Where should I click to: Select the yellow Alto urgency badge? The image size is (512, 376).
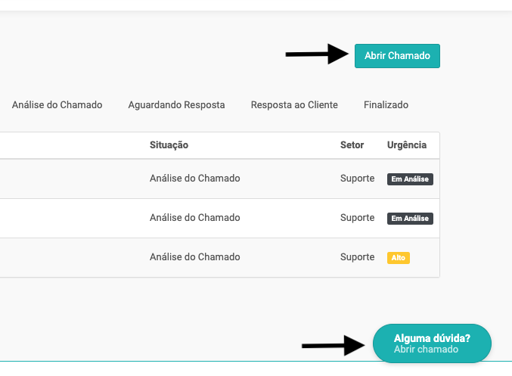[399, 258]
